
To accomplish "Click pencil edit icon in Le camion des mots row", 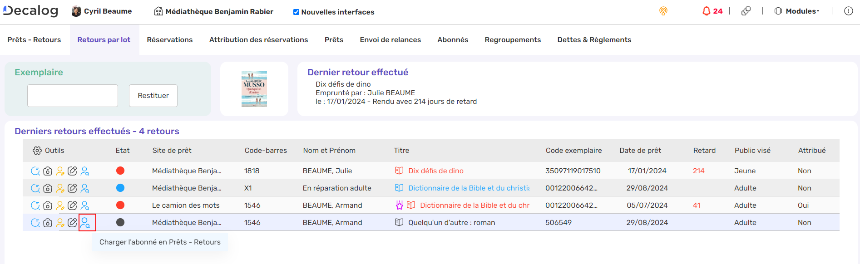I will point(72,205).
